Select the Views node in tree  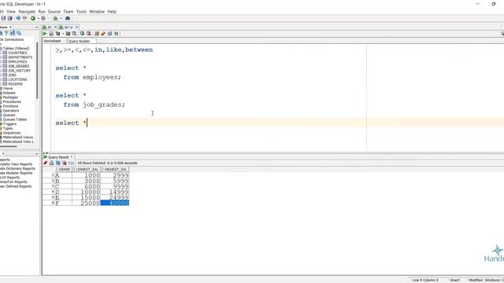click(x=8, y=88)
